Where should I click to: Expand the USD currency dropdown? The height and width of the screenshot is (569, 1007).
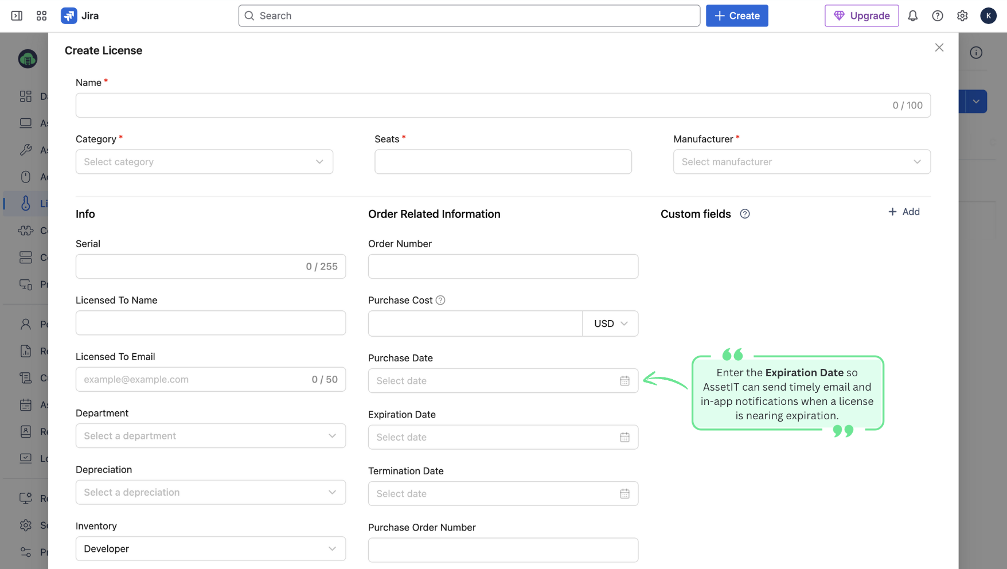pos(610,324)
